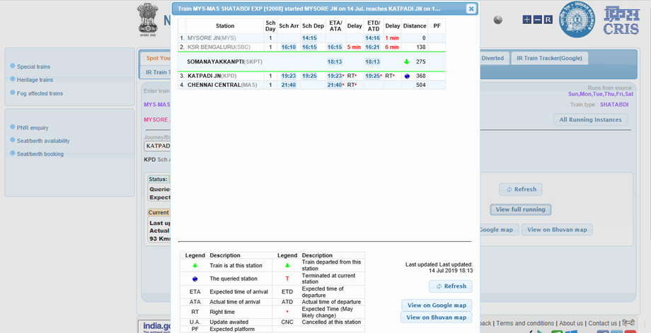The height and width of the screenshot is (333, 651).
Task: Click Sch Arr 19:23 for KATPADI JN
Action: pos(289,76)
